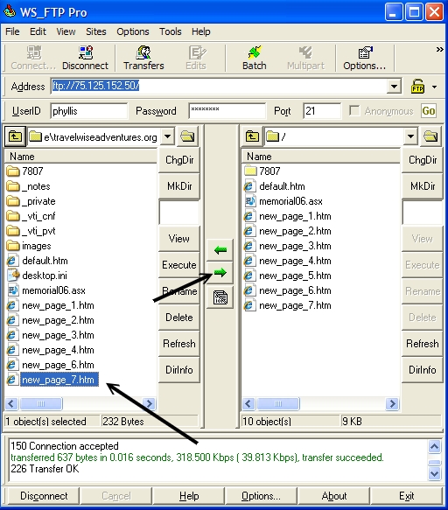Click local pane ChgDir button
The image size is (448, 510).
click(x=179, y=160)
